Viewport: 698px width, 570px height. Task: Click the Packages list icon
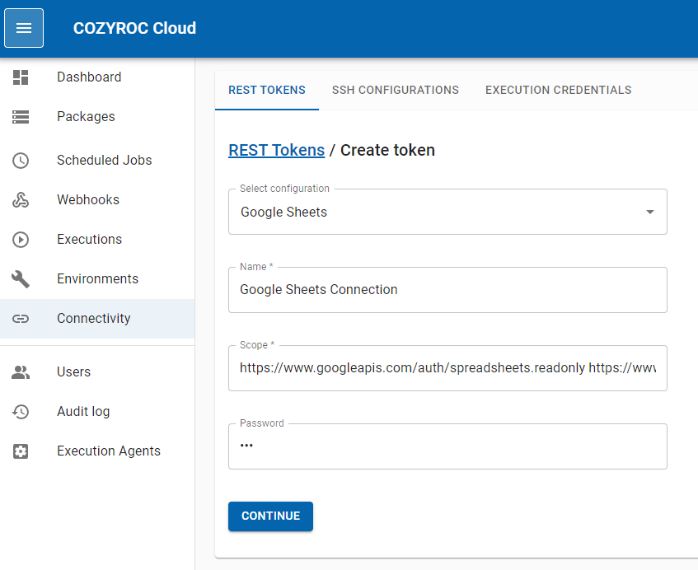coord(21,117)
